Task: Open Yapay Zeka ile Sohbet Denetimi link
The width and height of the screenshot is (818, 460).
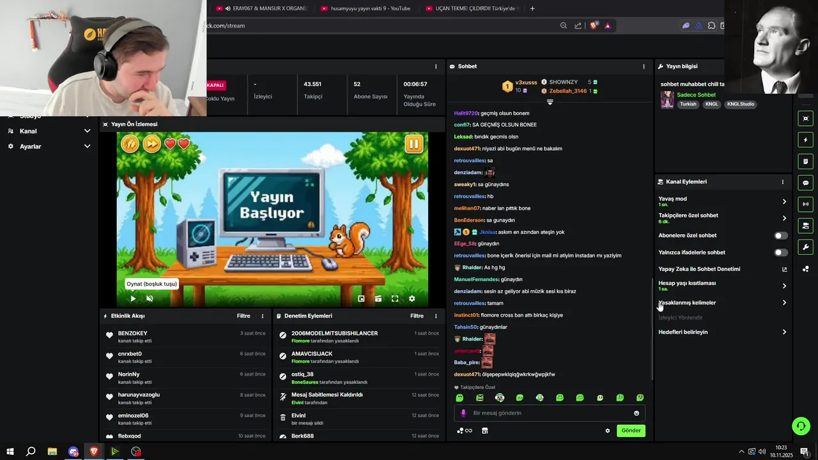Action: click(722, 269)
